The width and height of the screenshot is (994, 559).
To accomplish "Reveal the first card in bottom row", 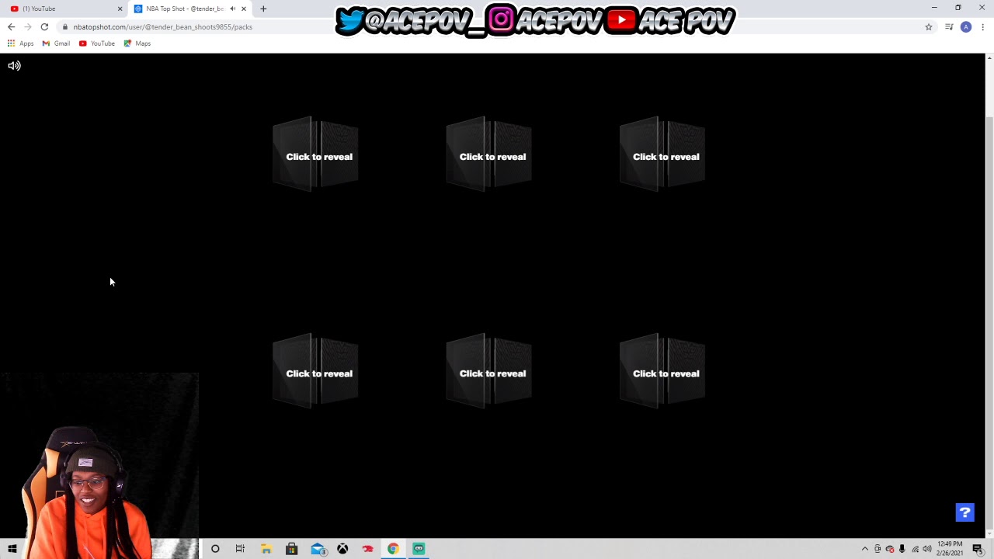I will pyautogui.click(x=315, y=371).
